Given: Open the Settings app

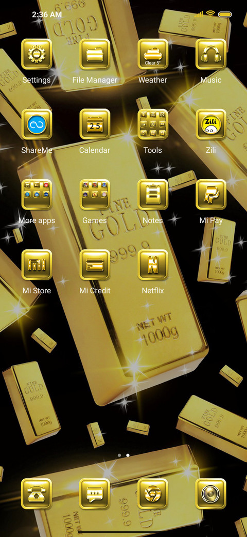Looking at the screenshot, I should point(37,54).
